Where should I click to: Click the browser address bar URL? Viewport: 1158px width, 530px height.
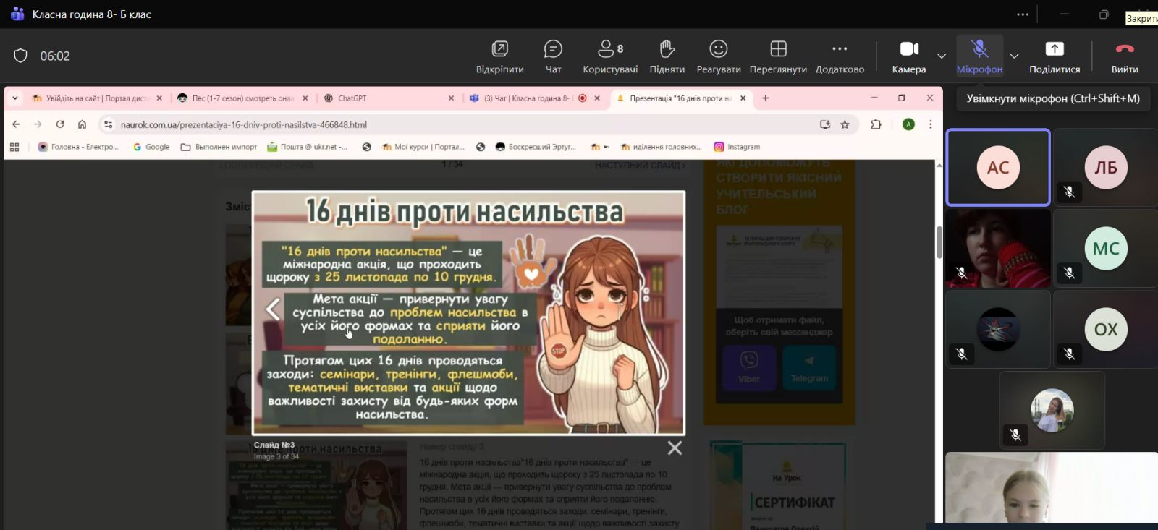pyautogui.click(x=243, y=124)
